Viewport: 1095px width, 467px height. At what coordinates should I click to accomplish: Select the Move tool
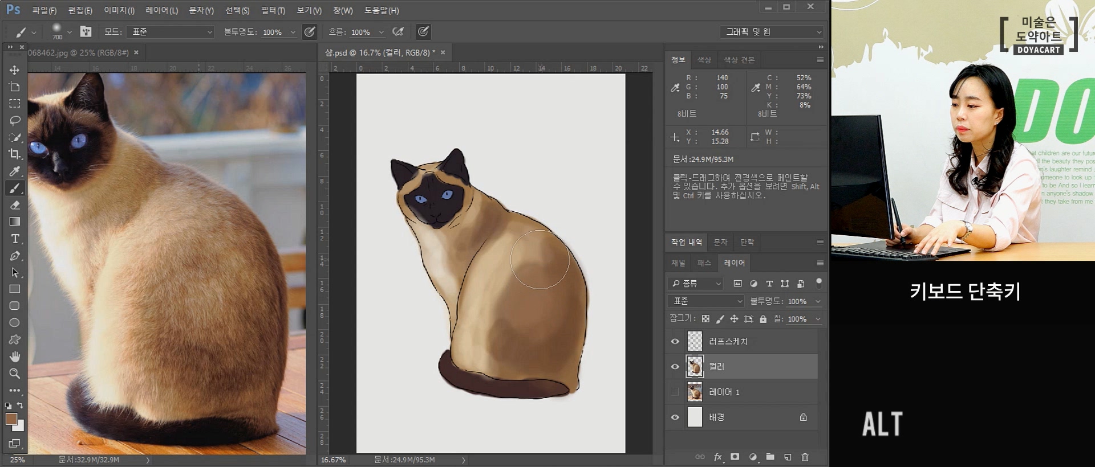15,69
